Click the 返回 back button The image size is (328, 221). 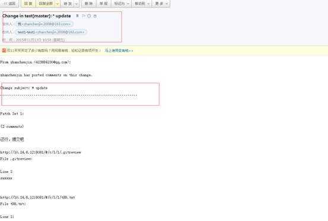9,4
